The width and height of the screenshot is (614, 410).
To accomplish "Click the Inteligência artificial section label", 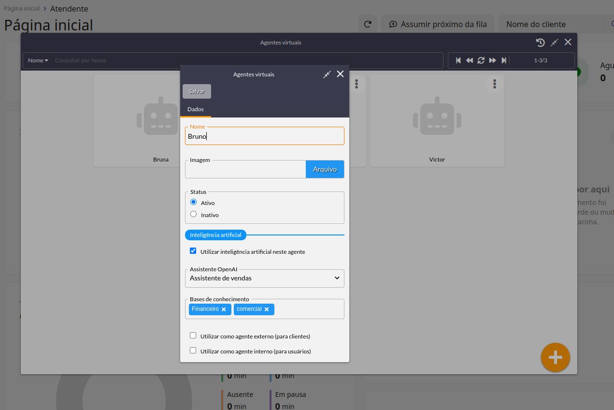I will tap(215, 235).
